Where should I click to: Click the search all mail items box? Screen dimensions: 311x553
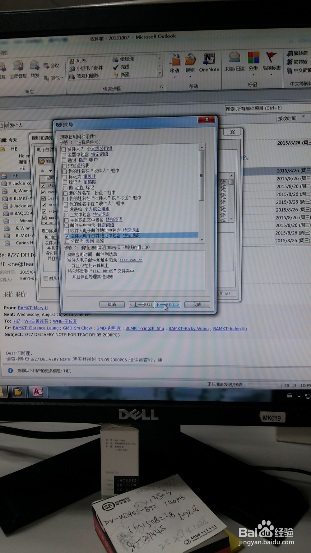267,108
